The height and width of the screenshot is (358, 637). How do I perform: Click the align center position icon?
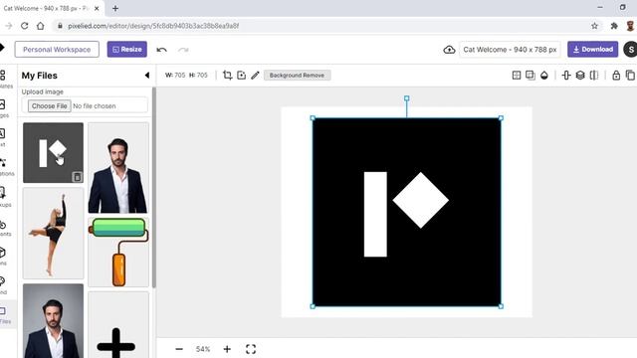566,76
